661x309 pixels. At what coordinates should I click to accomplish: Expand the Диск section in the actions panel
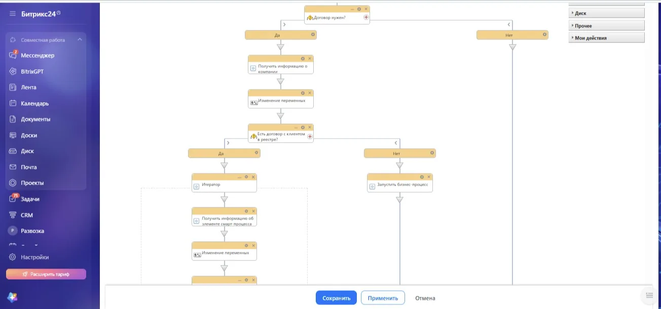coord(607,13)
